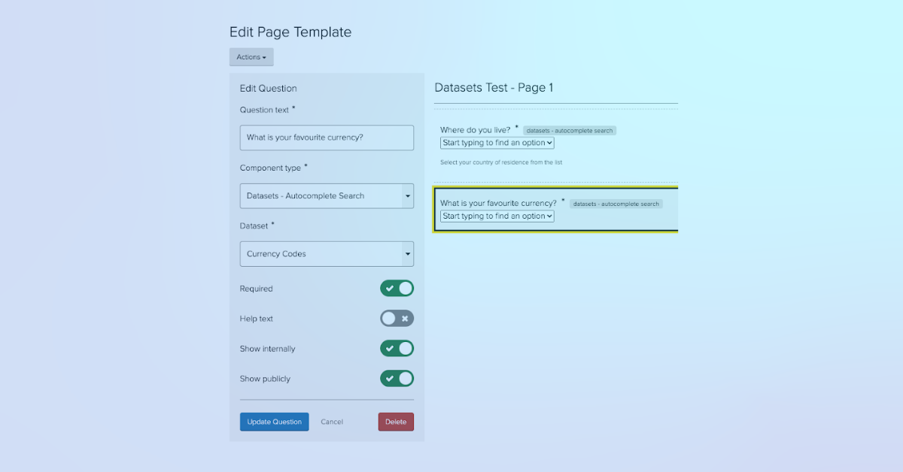The height and width of the screenshot is (472, 903).
Task: Disable the Required toggle
Action: [x=397, y=289]
